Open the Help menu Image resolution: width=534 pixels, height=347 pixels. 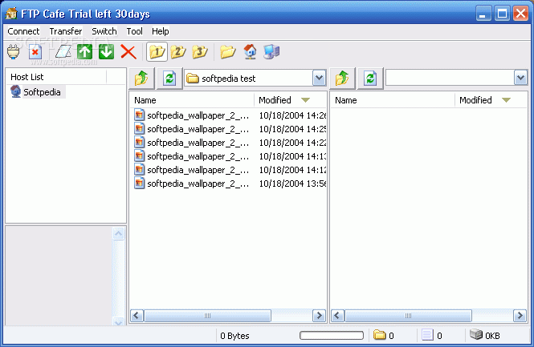tap(161, 31)
